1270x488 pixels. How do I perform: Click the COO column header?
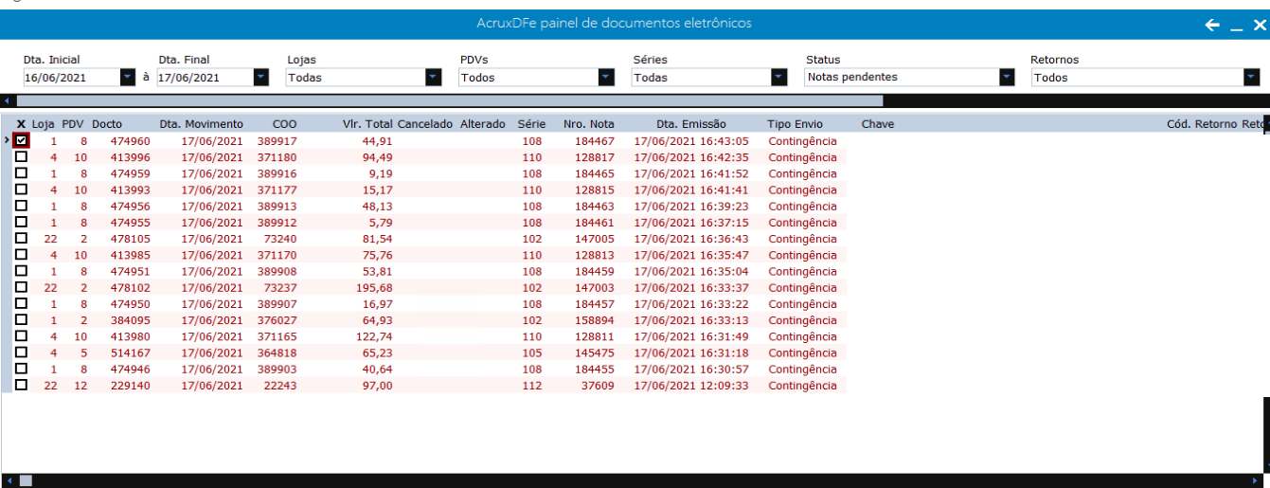tap(284, 124)
